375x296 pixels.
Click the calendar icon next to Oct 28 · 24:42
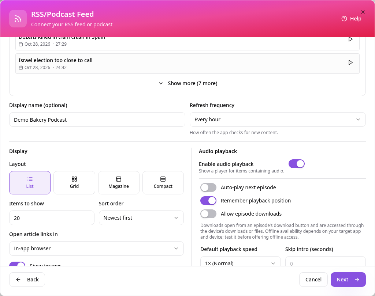coord(21,68)
